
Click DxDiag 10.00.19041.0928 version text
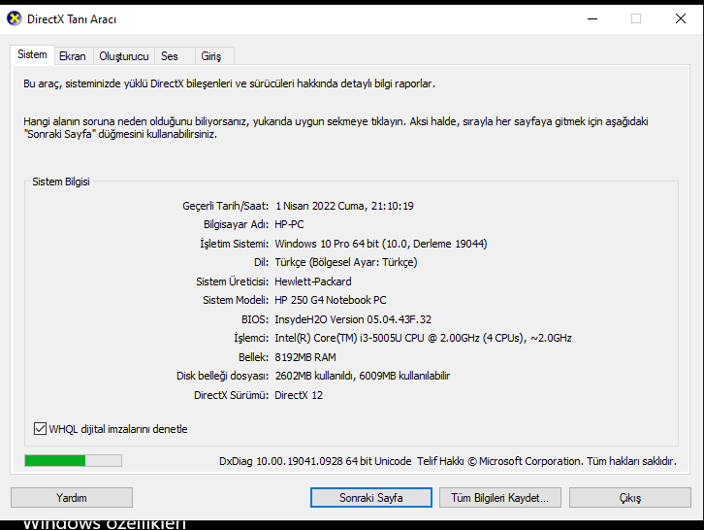pyautogui.click(x=315, y=461)
